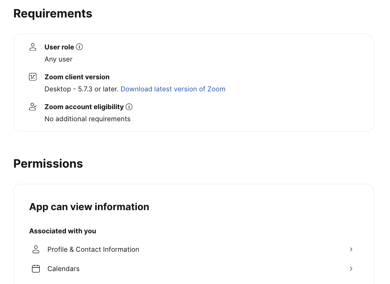Click the profile icon beside Profile & Contact Information
The image size is (390, 284).
point(36,249)
